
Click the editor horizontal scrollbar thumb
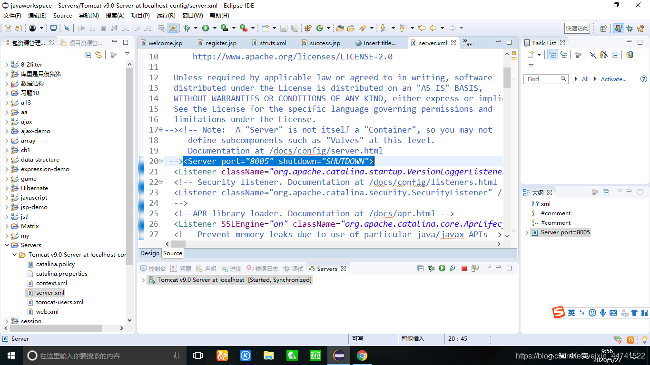(178, 243)
